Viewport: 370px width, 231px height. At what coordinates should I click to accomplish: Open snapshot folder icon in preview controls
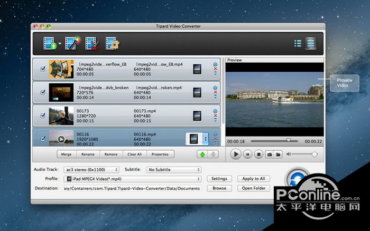pyautogui.click(x=278, y=155)
